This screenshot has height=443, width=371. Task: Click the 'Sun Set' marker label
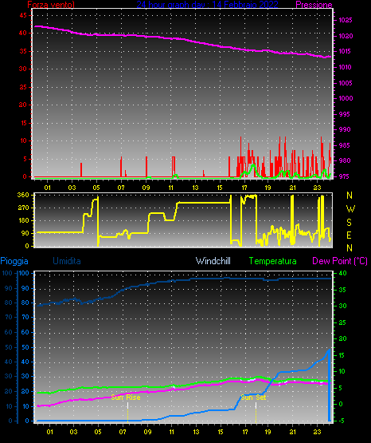click(x=253, y=398)
